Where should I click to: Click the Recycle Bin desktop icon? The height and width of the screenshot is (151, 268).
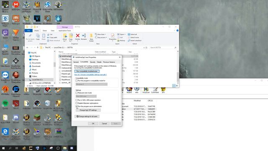[47, 104]
